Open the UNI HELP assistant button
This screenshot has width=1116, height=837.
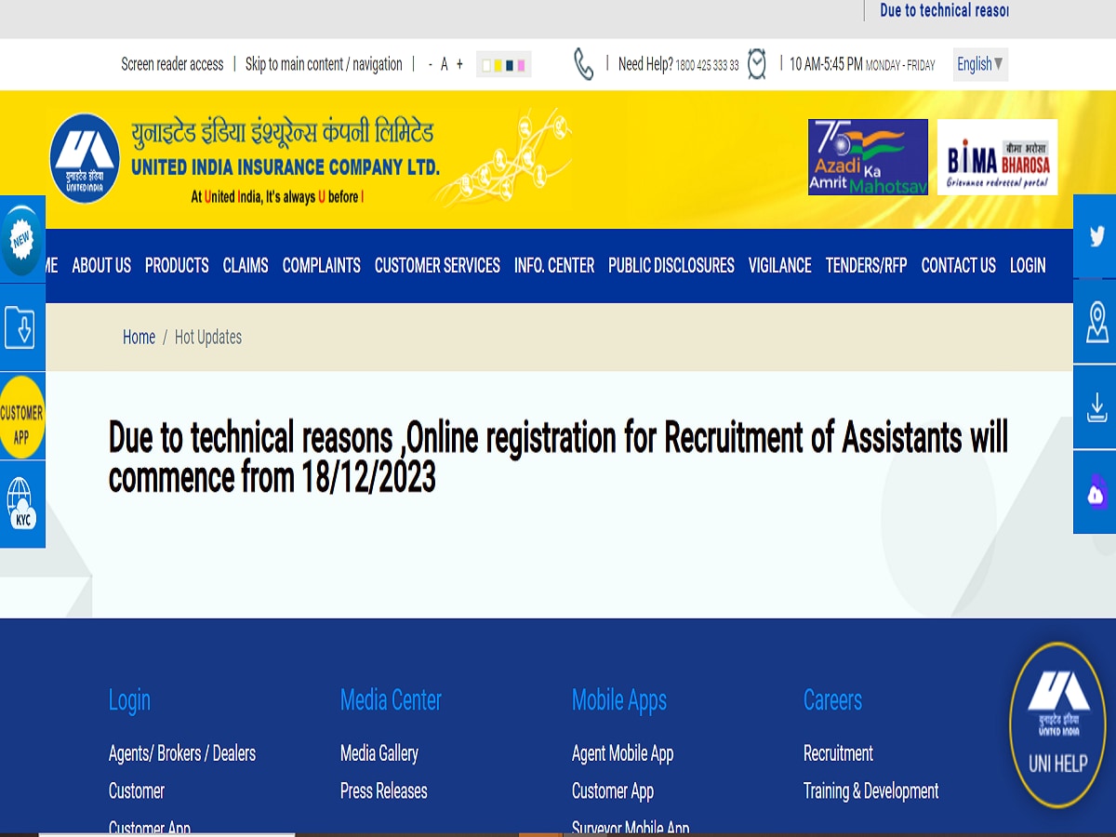1057,724
